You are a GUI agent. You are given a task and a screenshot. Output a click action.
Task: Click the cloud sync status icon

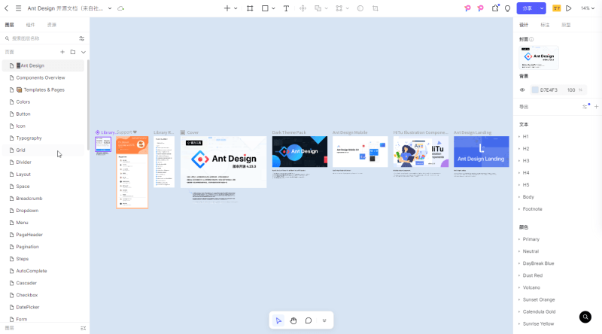coord(120,8)
